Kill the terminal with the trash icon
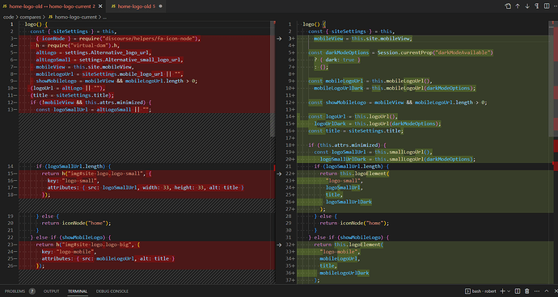The width and height of the screenshot is (558, 297). pyautogui.click(x=527, y=291)
